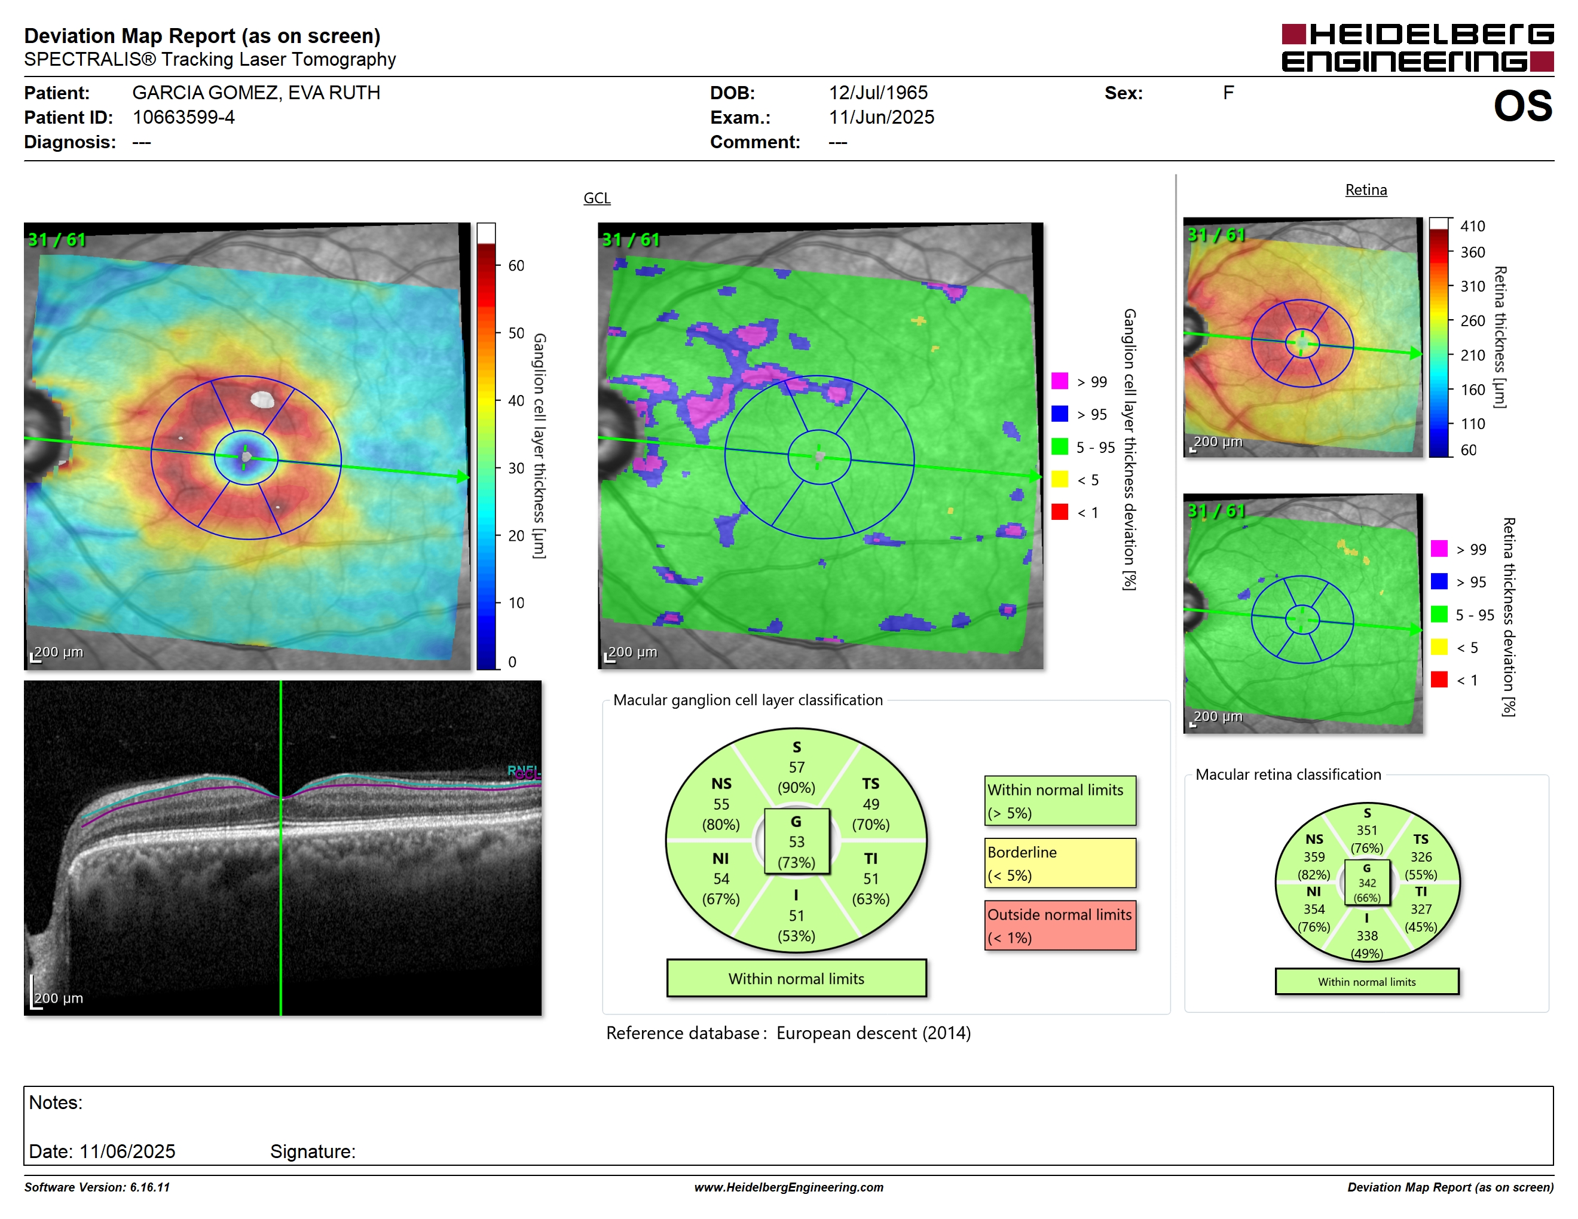Viewport: 1578px width, 1219px height.
Task: Click the retina thickness color scale bar
Action: (x=1439, y=336)
